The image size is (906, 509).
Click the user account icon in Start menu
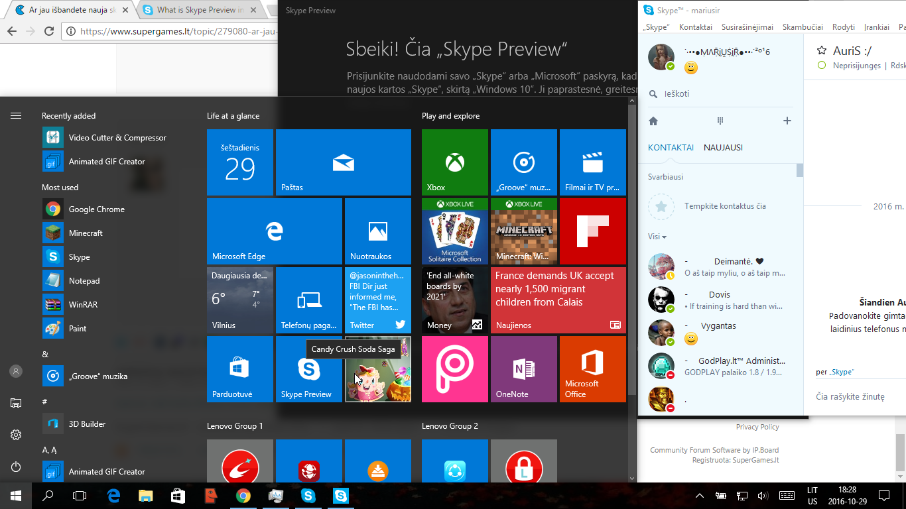pyautogui.click(x=16, y=371)
